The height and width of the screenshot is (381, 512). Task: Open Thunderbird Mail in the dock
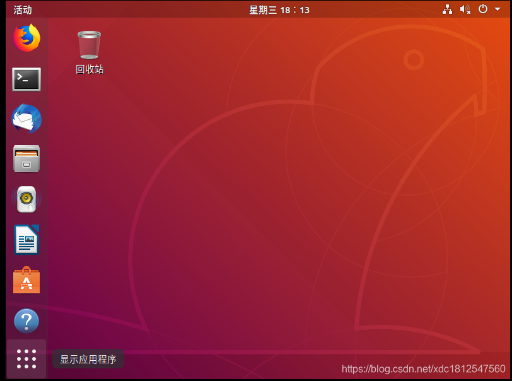[x=26, y=119]
